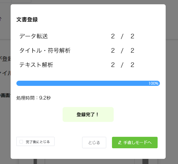Click the background tab above the dialog
178x164 pixels.
click(21, 1)
